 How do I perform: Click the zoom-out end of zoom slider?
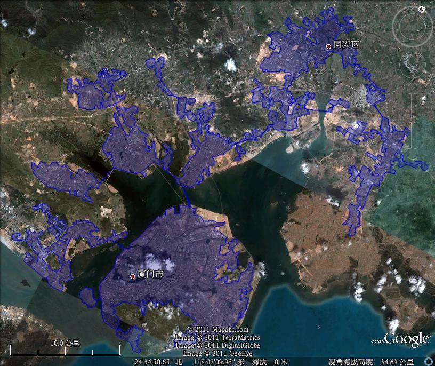[413, 155]
